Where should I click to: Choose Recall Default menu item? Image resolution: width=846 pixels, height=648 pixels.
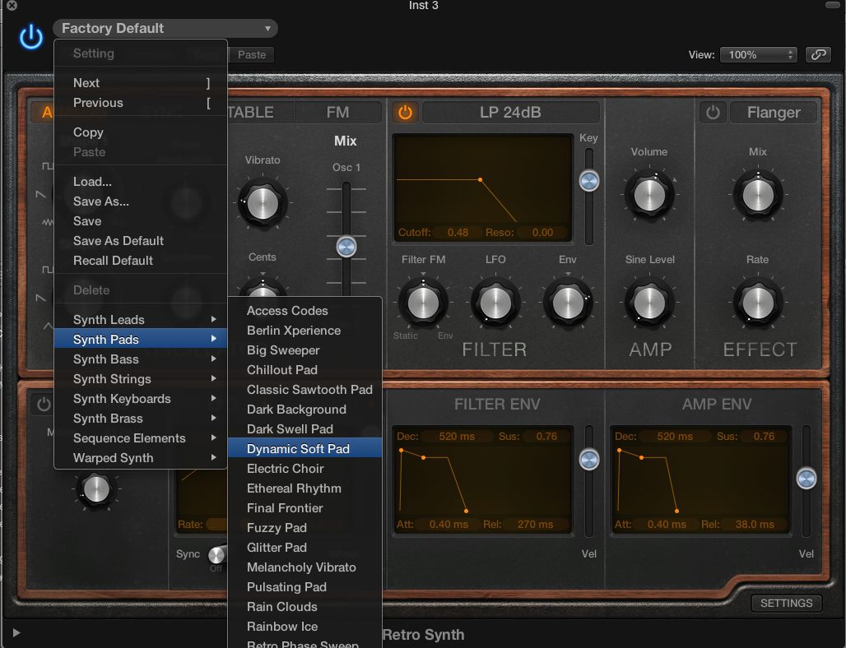pyautogui.click(x=141, y=261)
